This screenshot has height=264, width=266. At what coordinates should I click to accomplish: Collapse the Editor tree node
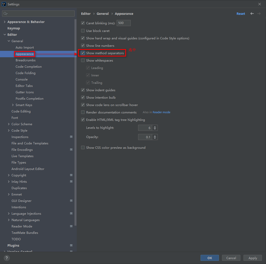pyautogui.click(x=5, y=35)
